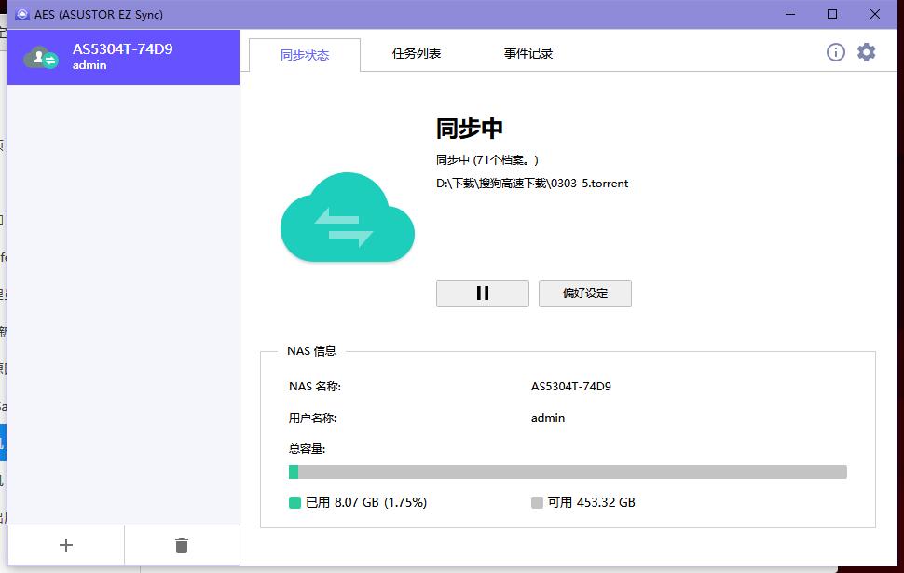Click the green 已用 legend swatch
The width and height of the screenshot is (904, 573).
coord(294,503)
